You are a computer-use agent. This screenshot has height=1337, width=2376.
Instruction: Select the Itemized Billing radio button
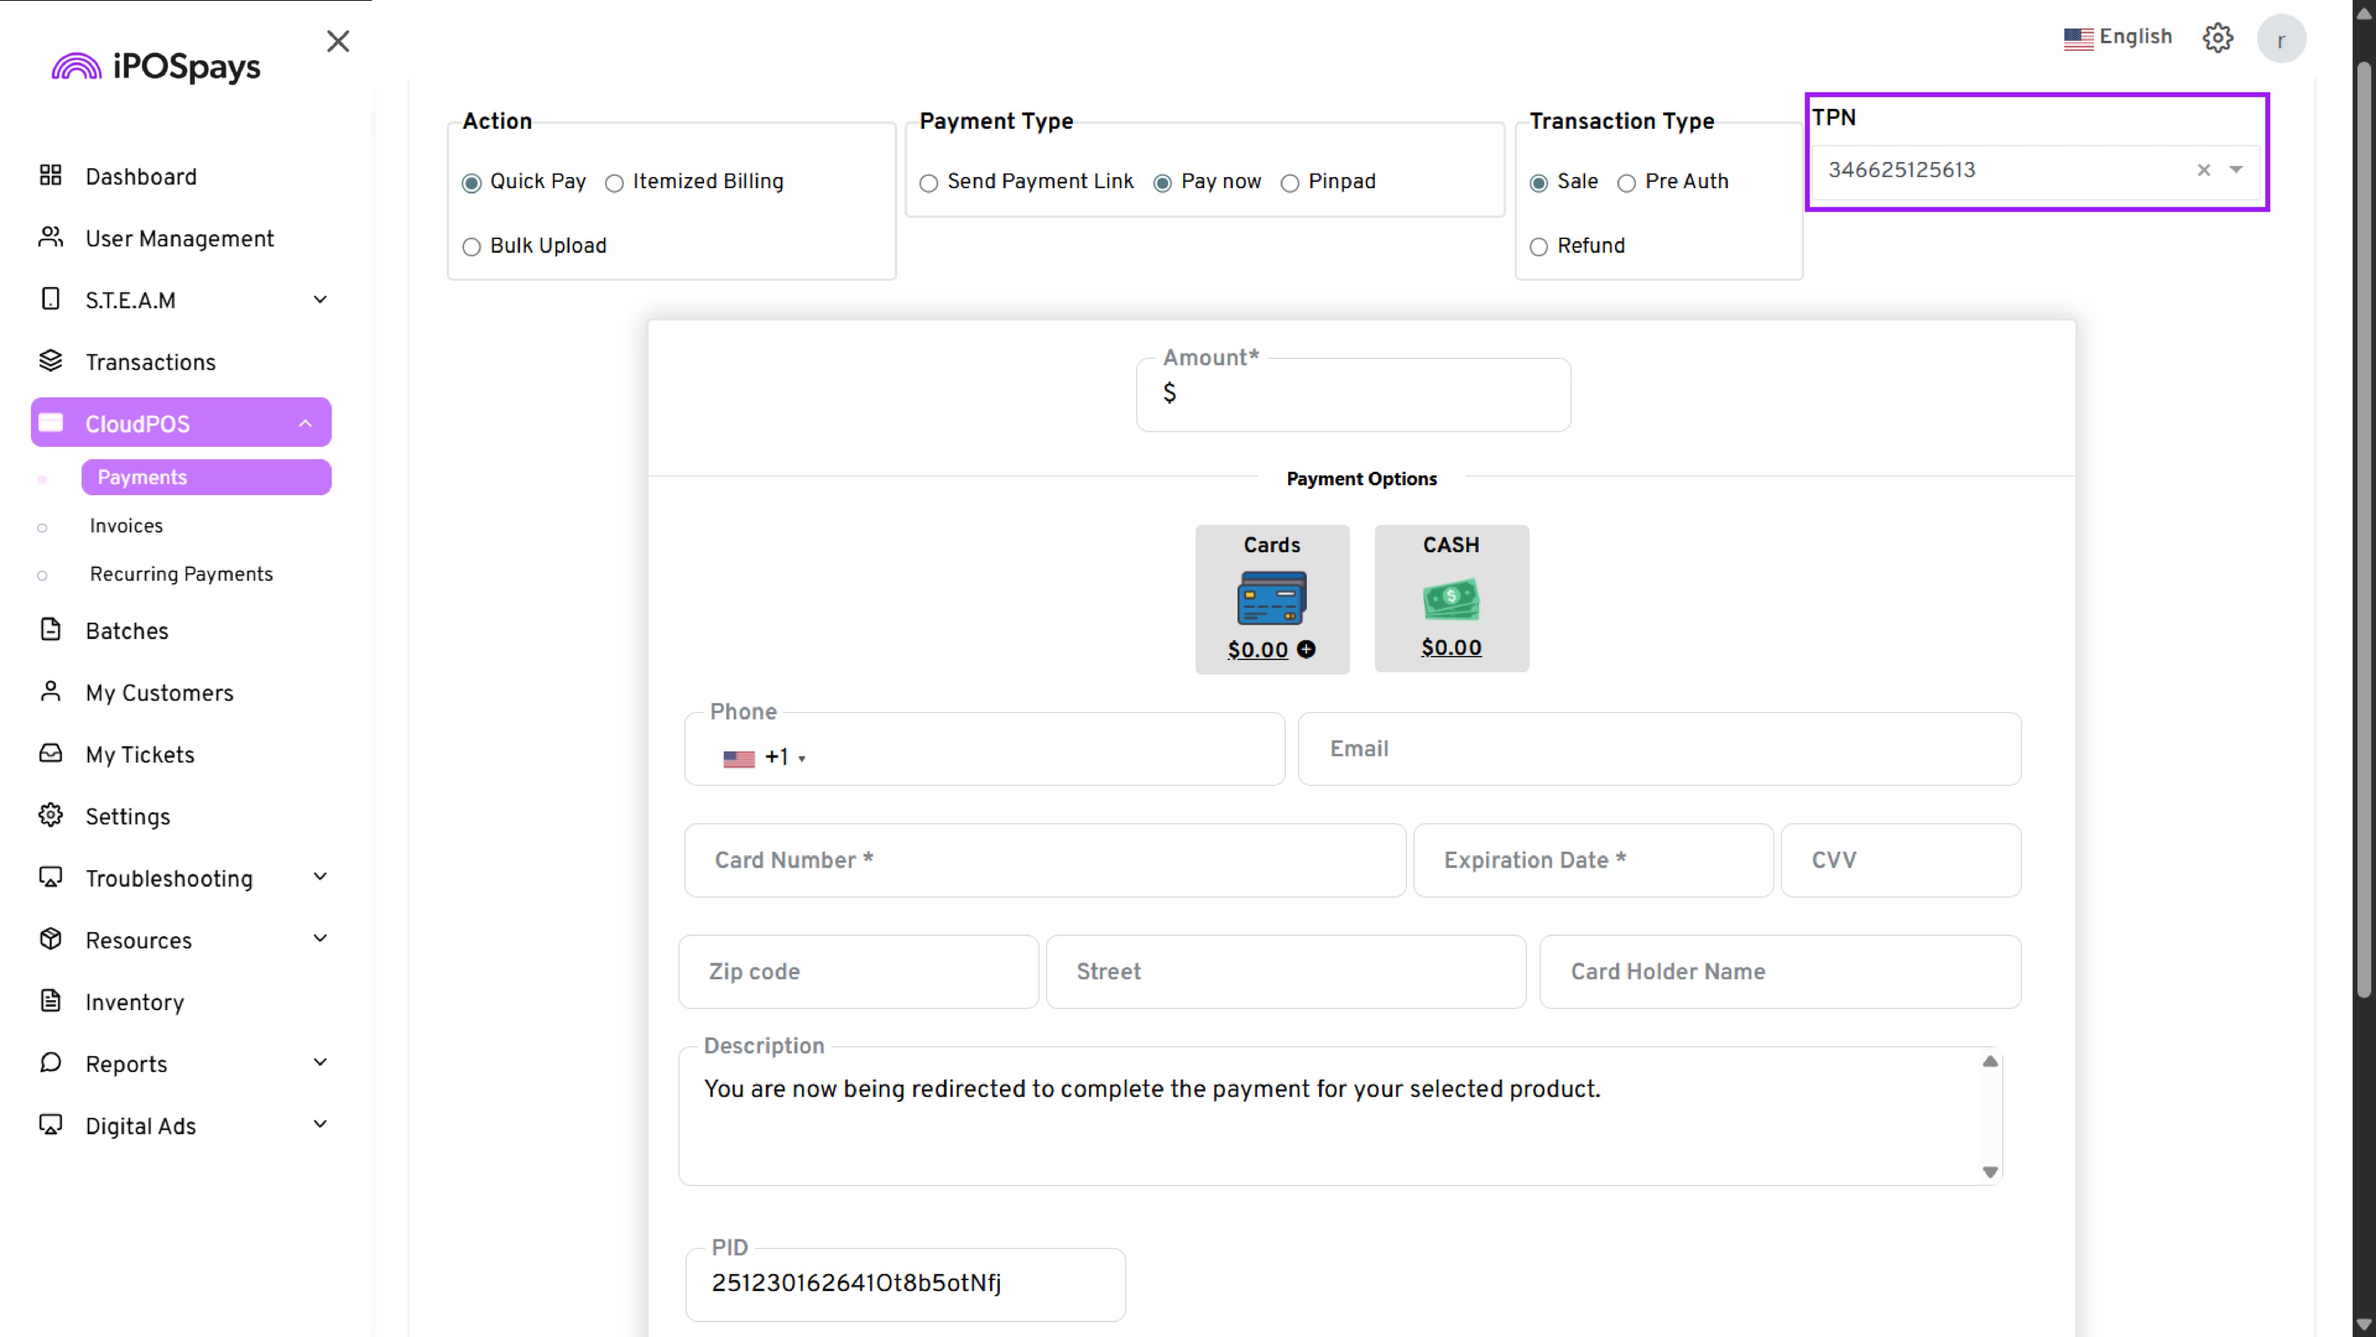[x=614, y=183]
